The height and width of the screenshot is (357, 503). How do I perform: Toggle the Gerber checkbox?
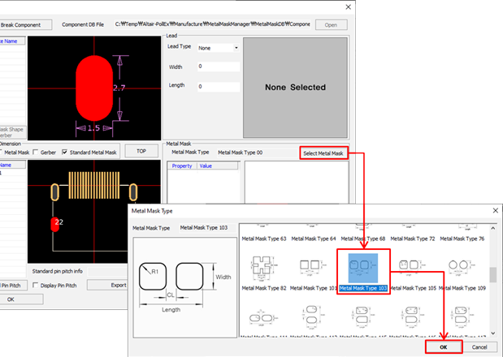click(35, 152)
